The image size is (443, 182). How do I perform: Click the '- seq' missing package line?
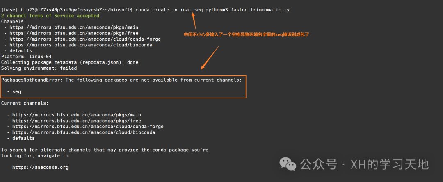[14, 92]
